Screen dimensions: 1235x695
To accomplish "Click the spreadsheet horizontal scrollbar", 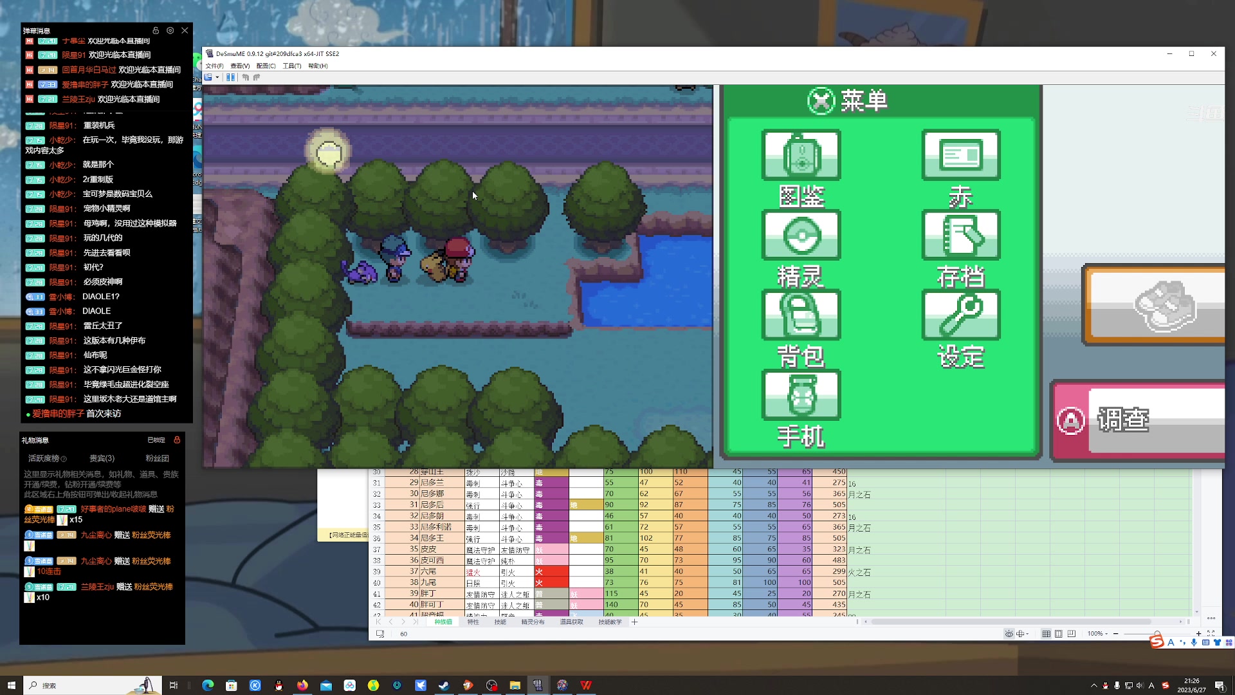I will 1011,622.
